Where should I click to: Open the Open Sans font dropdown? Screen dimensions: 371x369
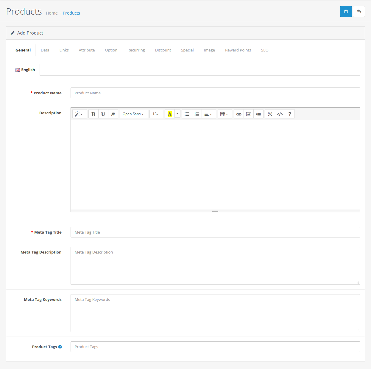tap(133, 114)
